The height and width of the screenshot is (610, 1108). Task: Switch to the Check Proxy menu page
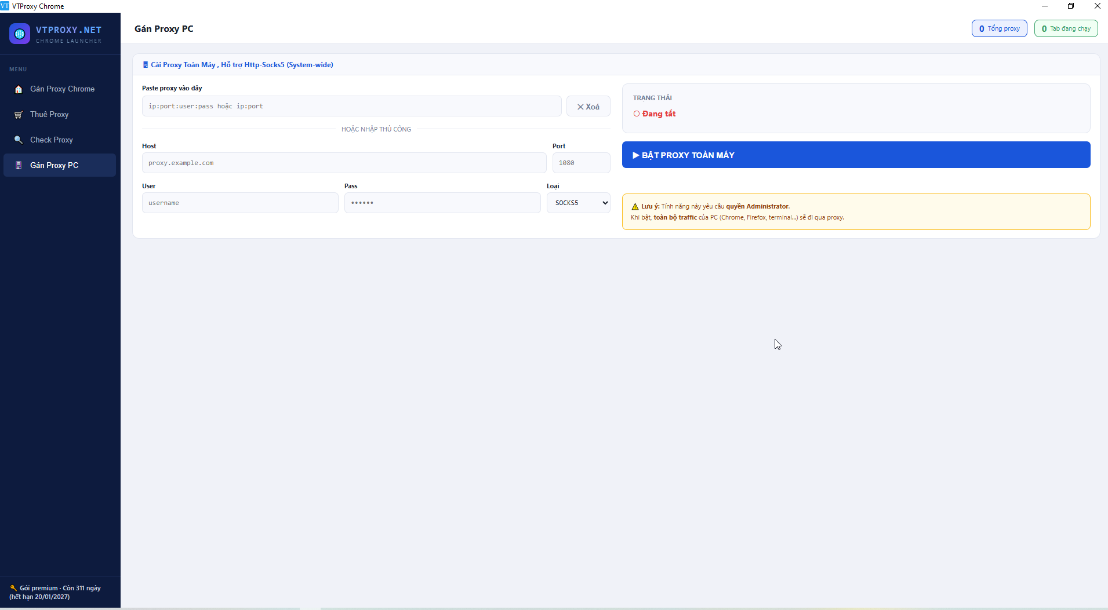click(x=52, y=140)
